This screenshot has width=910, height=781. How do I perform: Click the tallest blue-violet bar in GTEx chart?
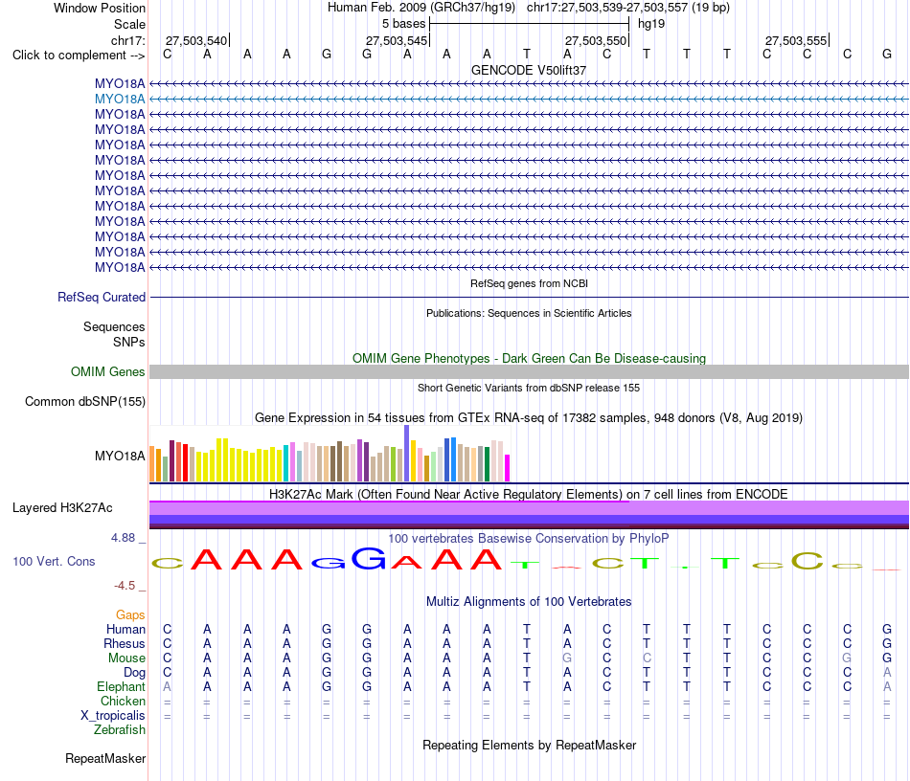pyautogui.click(x=407, y=453)
